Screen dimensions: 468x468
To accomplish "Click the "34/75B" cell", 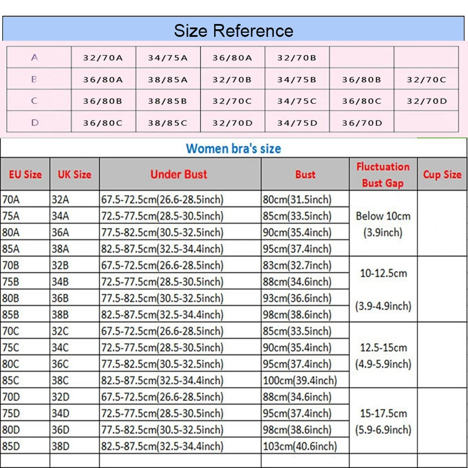I will click(297, 80).
